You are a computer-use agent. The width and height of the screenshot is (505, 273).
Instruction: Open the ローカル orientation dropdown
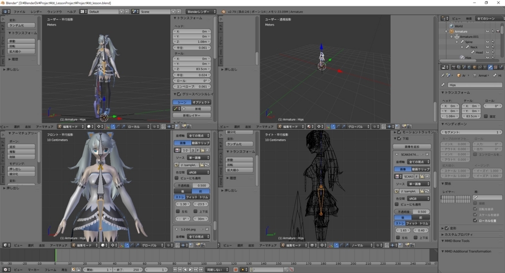(x=139, y=126)
